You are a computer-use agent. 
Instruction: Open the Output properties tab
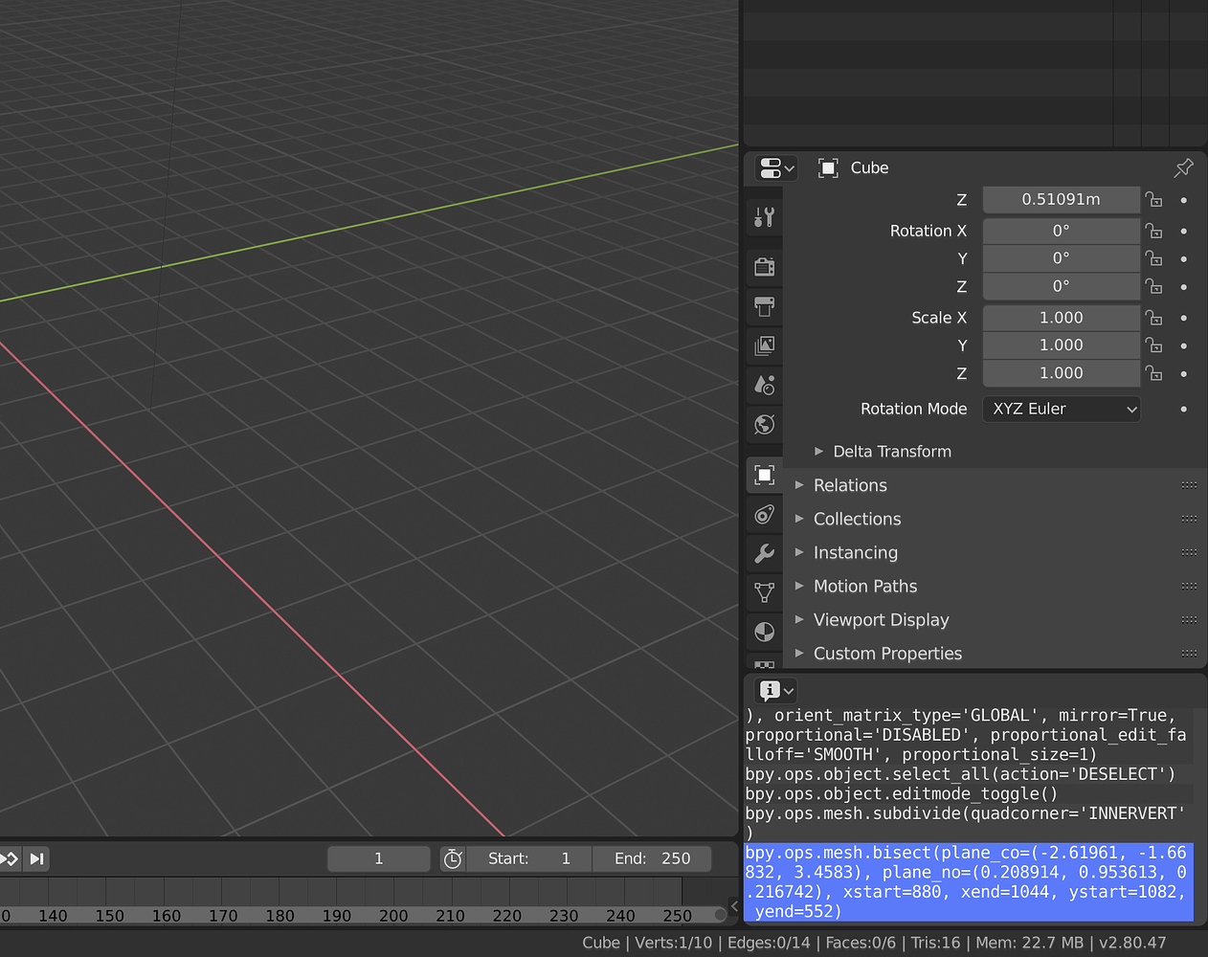tap(764, 306)
